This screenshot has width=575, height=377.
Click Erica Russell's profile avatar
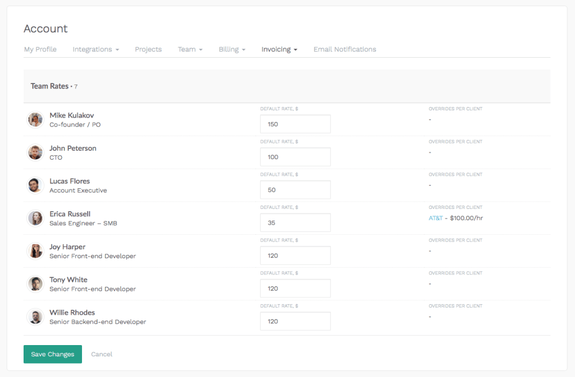(x=35, y=218)
